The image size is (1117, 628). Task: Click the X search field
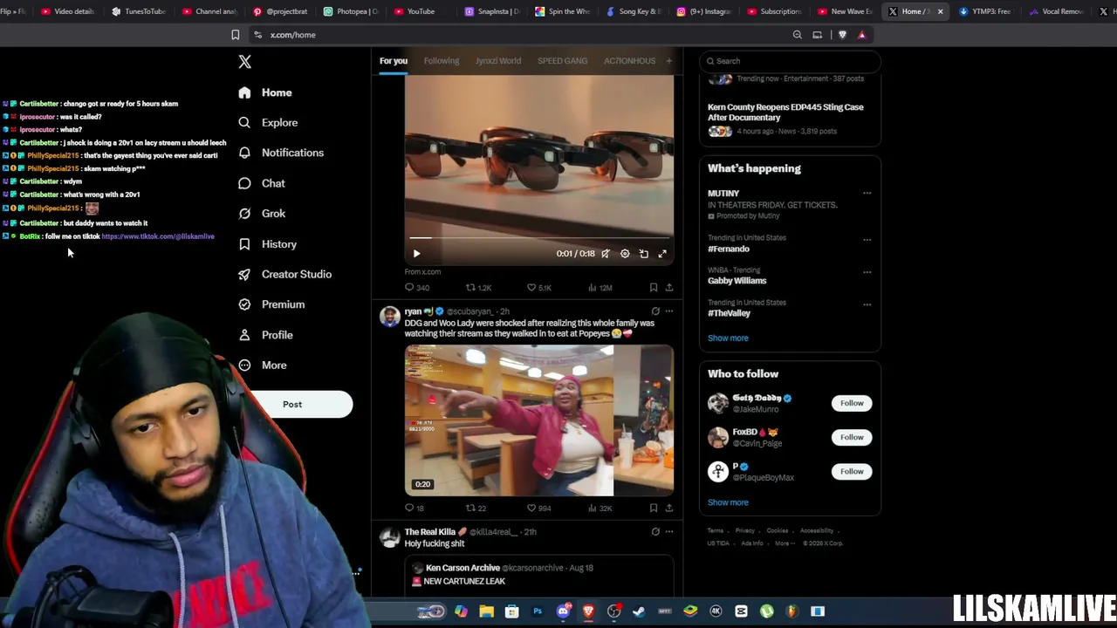point(790,61)
